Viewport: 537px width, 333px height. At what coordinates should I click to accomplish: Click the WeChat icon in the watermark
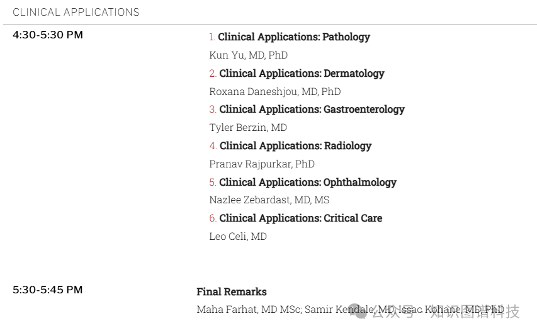pos(358,311)
